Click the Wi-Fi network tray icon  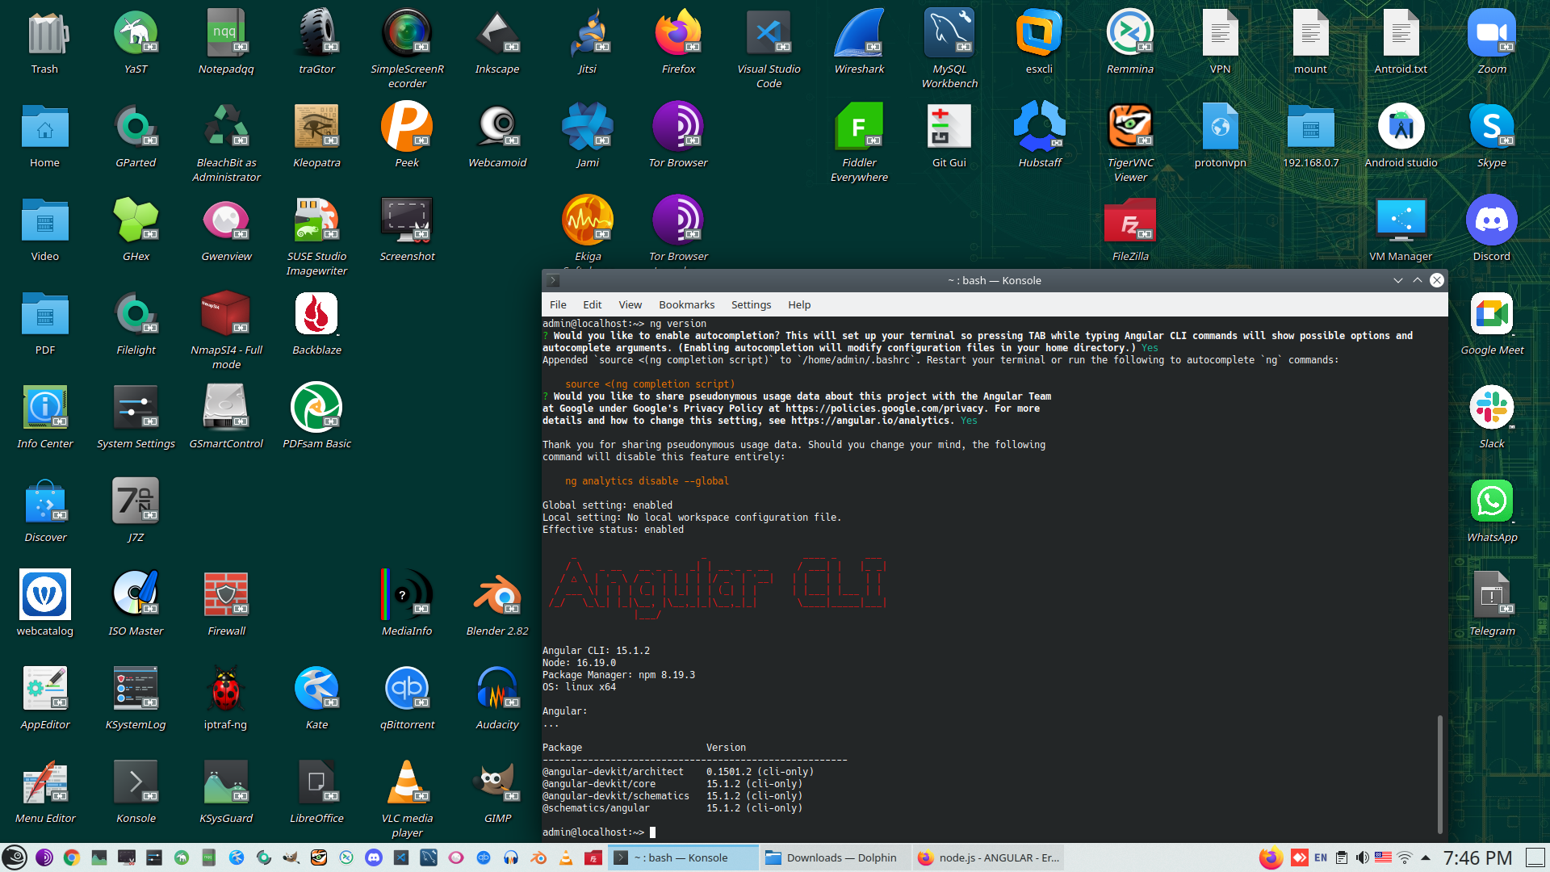(1404, 857)
